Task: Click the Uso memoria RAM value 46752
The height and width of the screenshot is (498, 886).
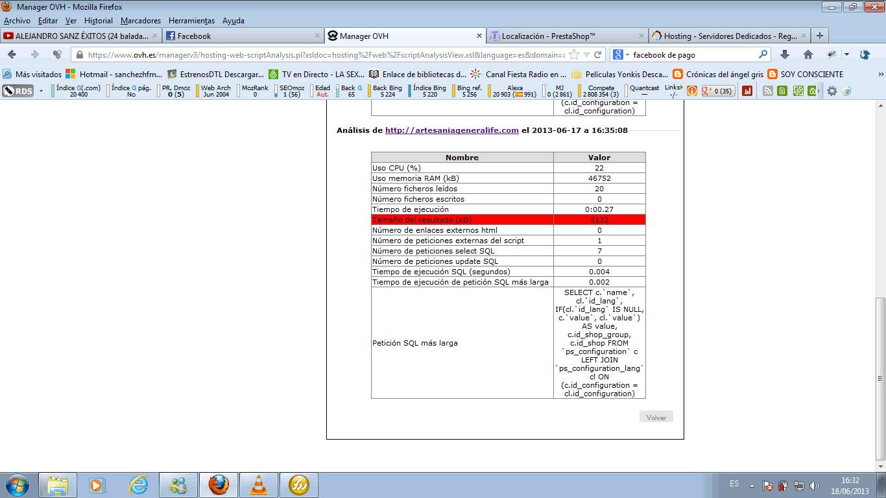Action: [599, 178]
